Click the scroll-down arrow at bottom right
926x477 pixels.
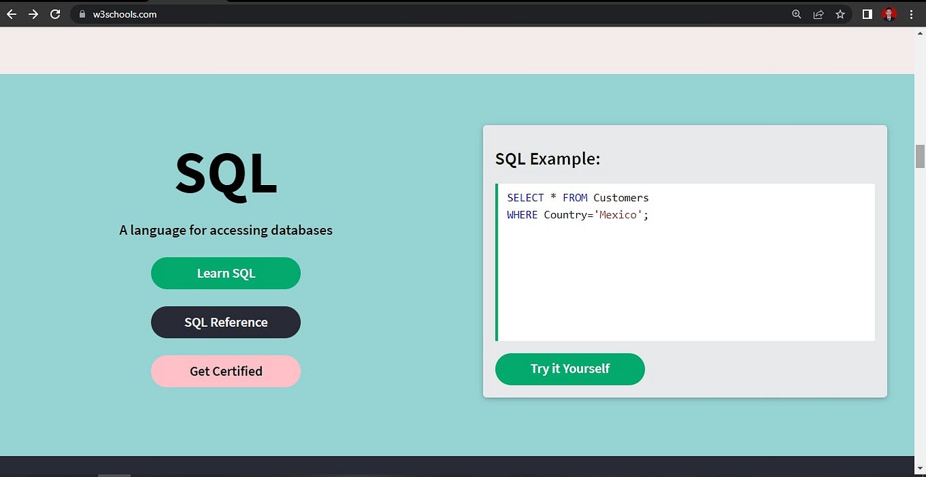pyautogui.click(x=920, y=469)
